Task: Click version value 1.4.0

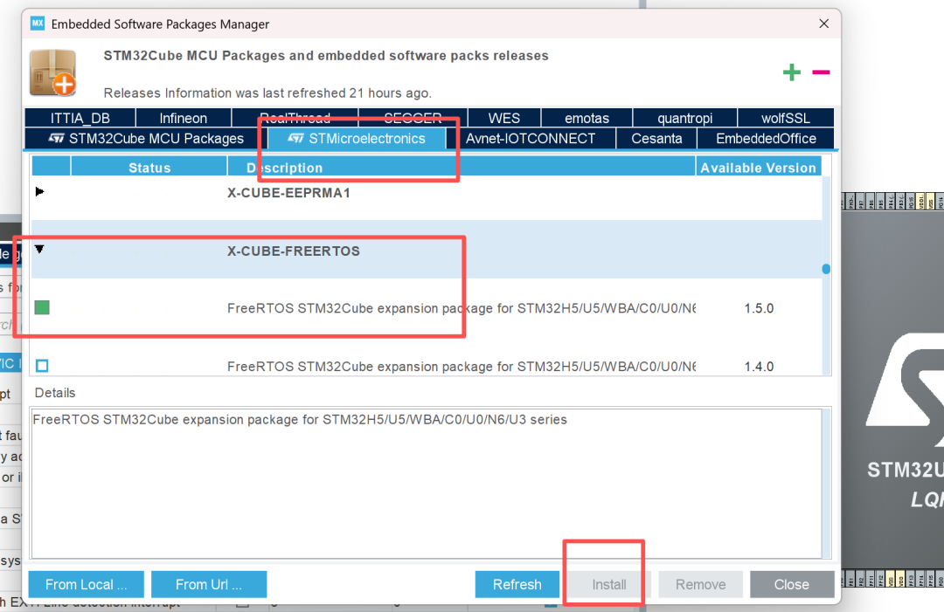Action: pyautogui.click(x=759, y=366)
